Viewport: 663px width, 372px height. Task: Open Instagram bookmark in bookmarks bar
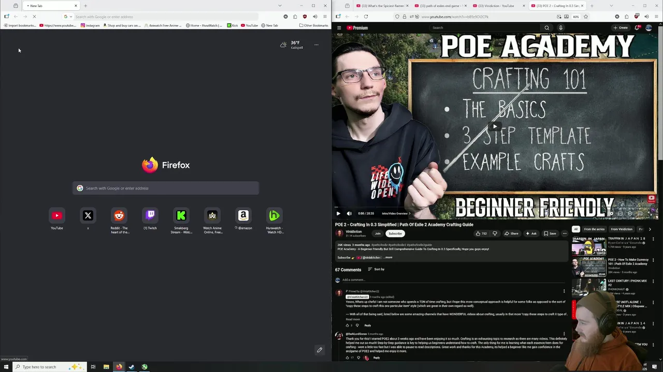(x=90, y=25)
